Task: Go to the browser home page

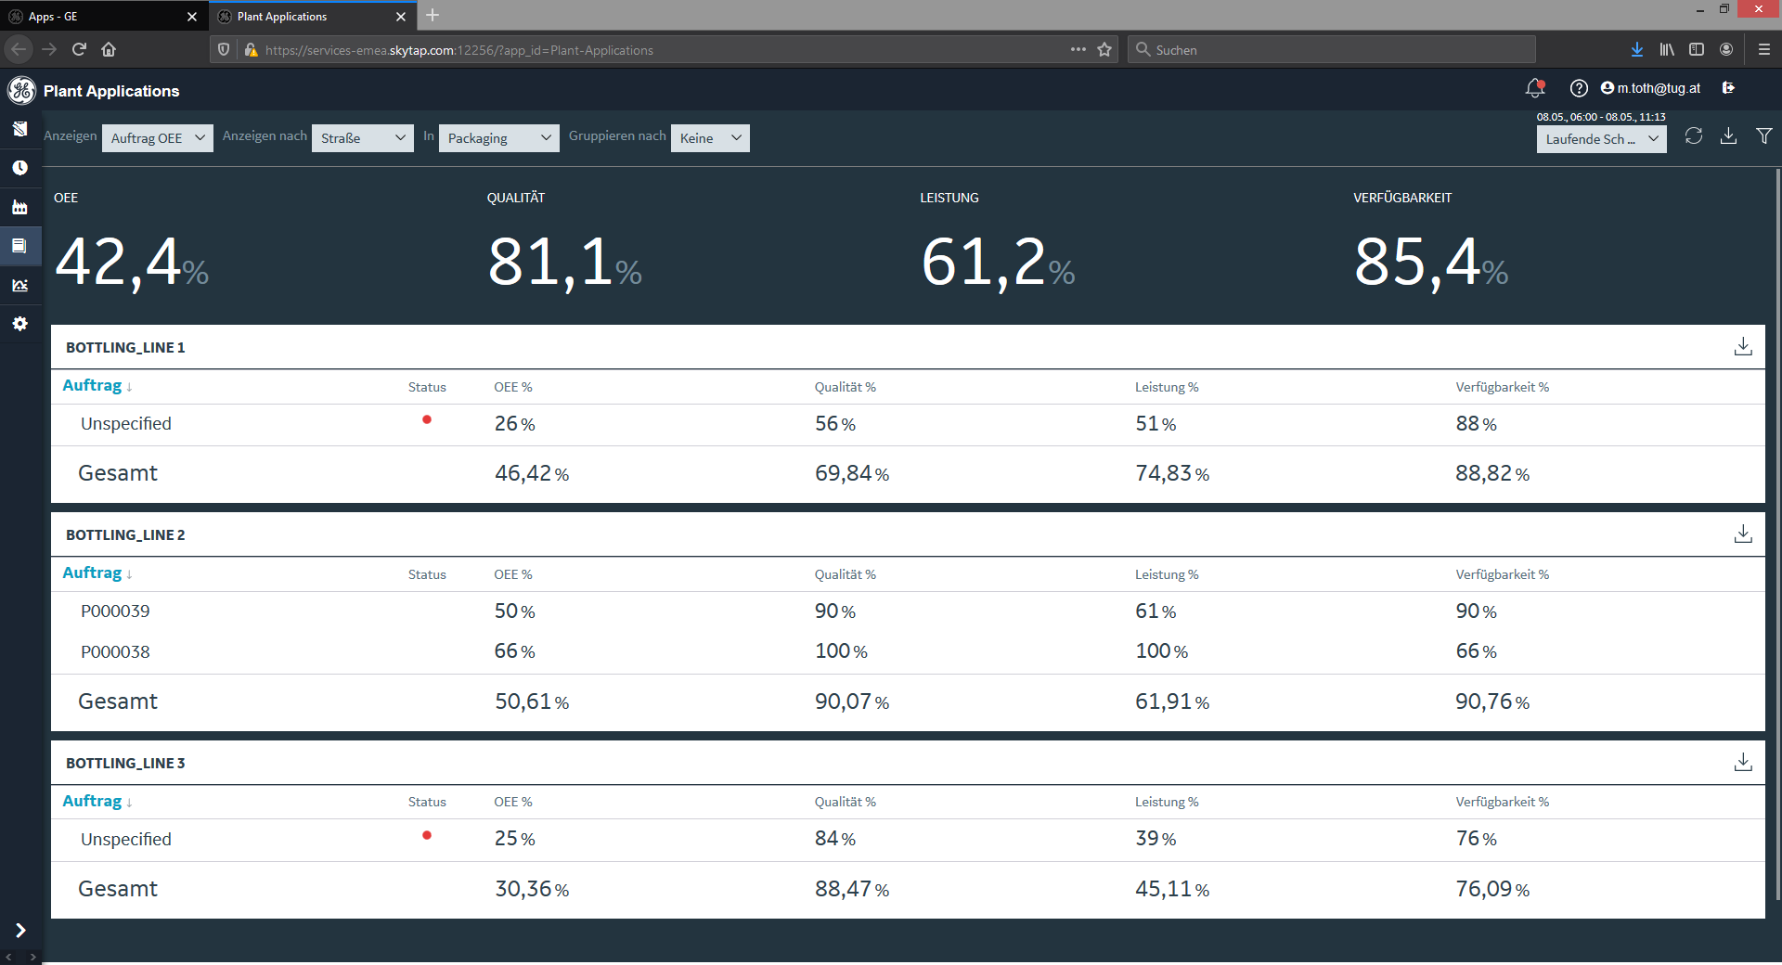Action: pyautogui.click(x=109, y=49)
